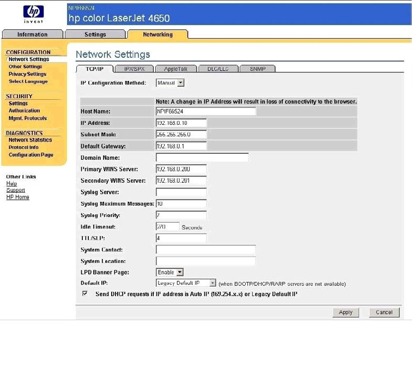Click the 'Other Links' heading

21,177
